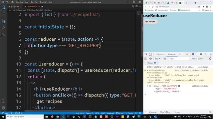
Task: Open the Extensions view
Action: click(x=4, y=34)
